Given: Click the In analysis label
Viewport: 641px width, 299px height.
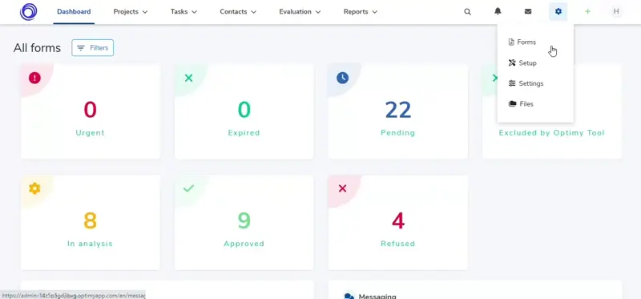Looking at the screenshot, I should [x=90, y=244].
